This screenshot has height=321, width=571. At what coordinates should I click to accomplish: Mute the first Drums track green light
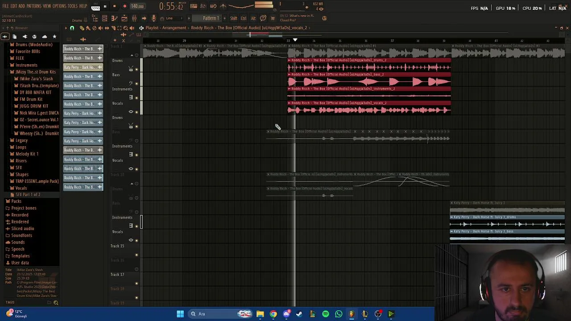coord(137,69)
